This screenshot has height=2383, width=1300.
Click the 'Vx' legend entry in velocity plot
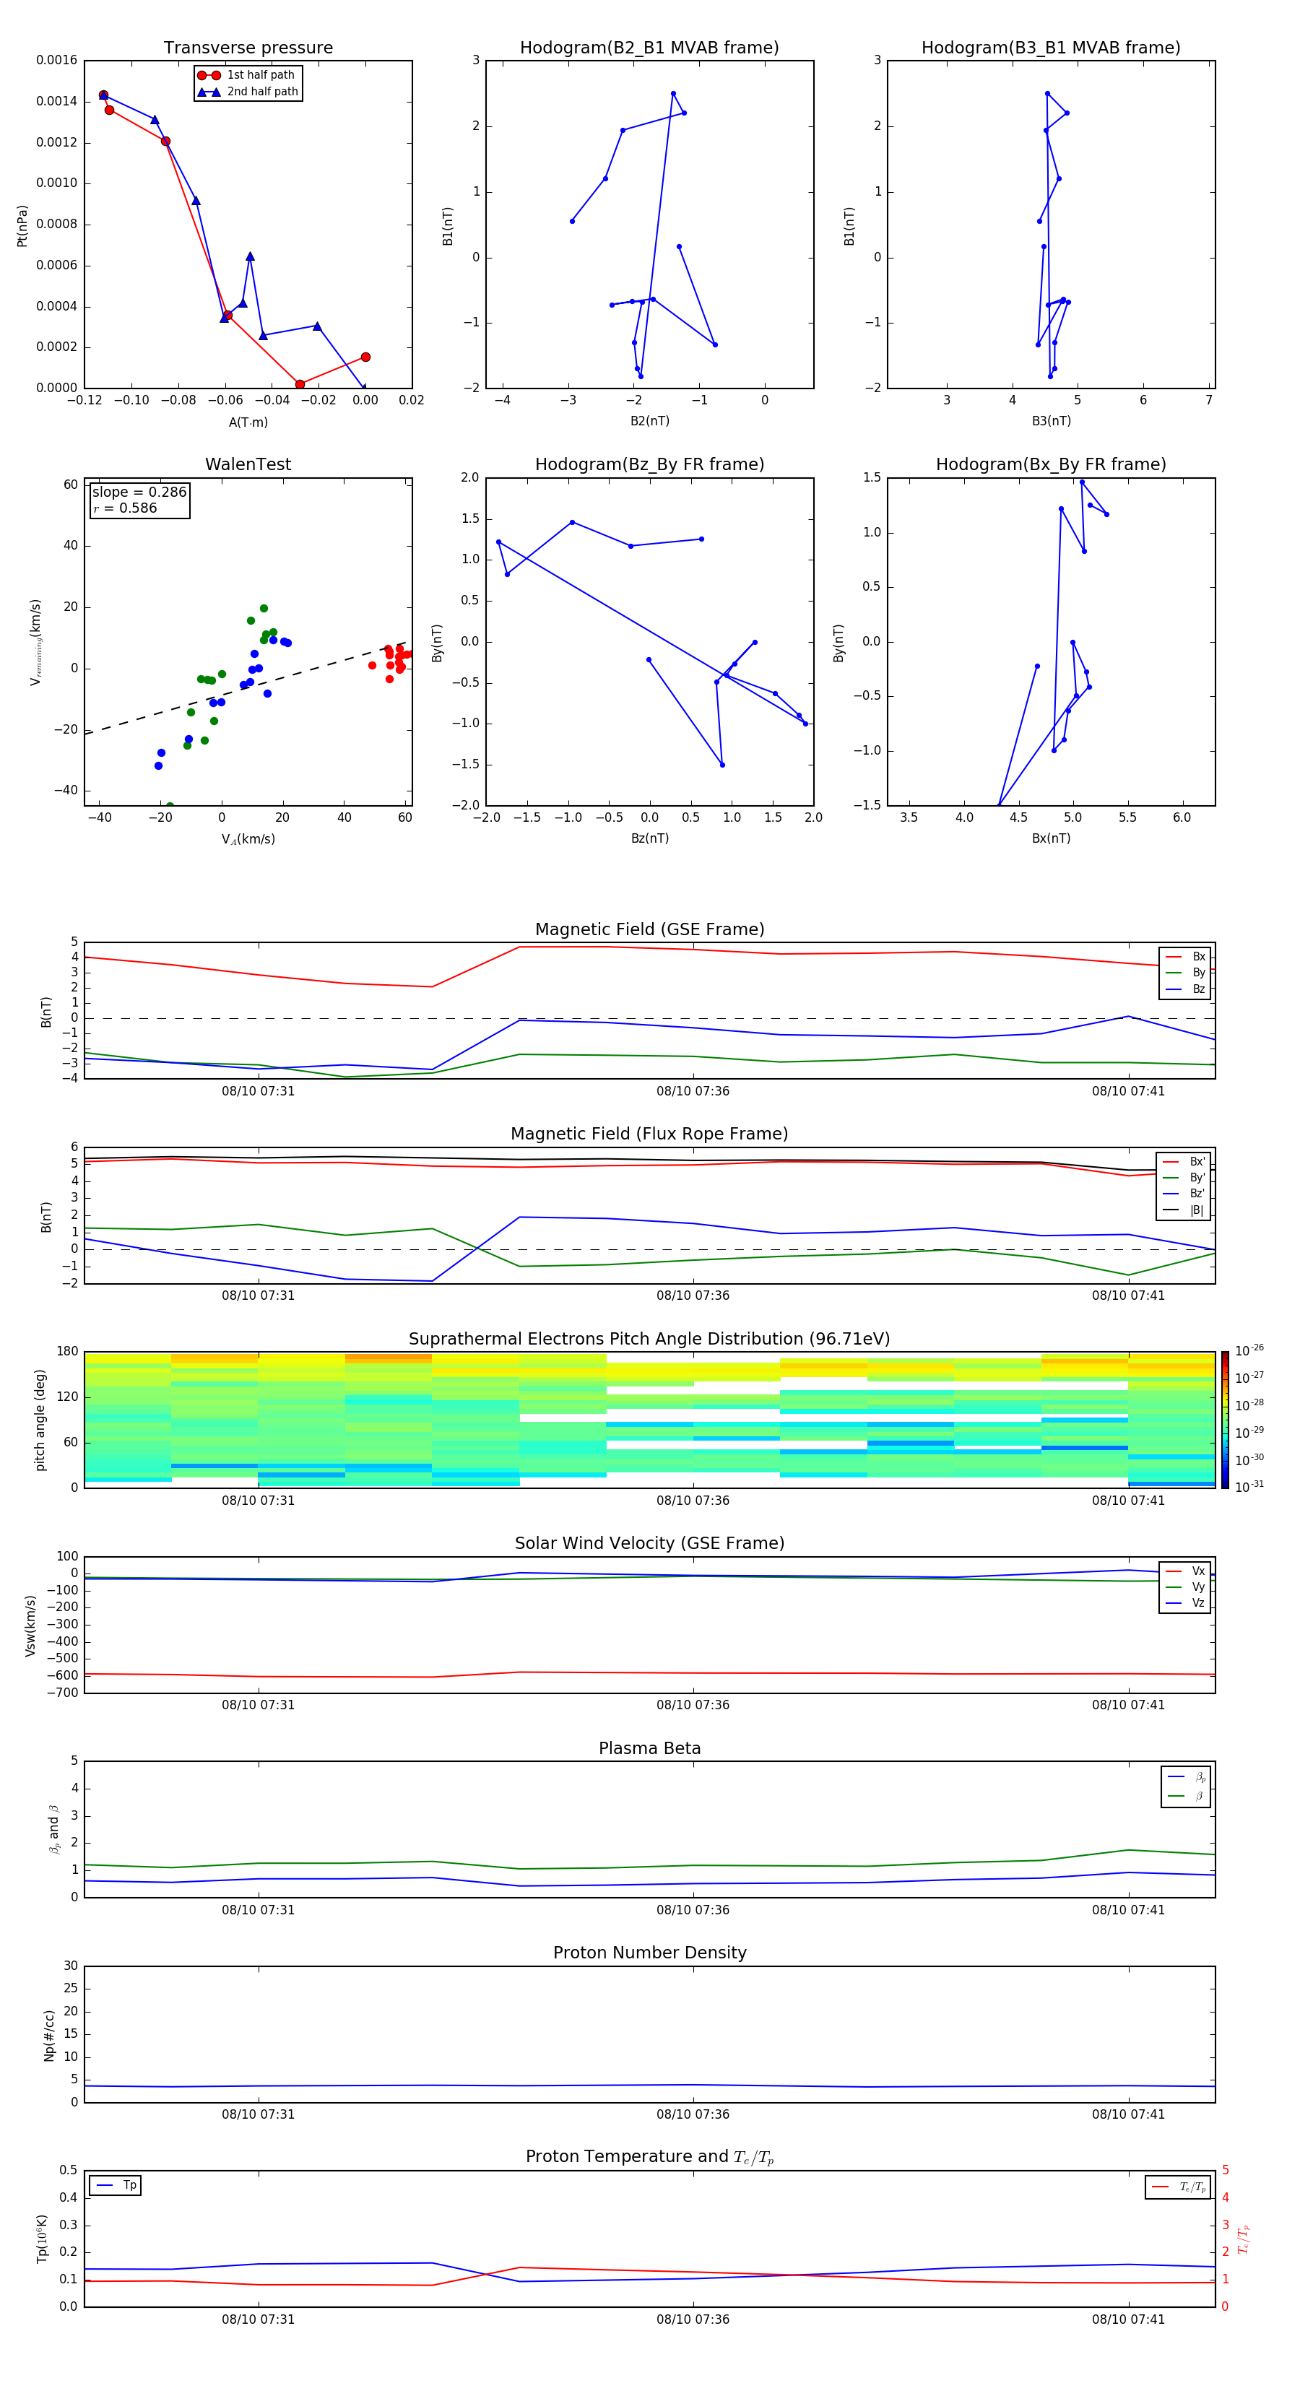[x=1185, y=1571]
